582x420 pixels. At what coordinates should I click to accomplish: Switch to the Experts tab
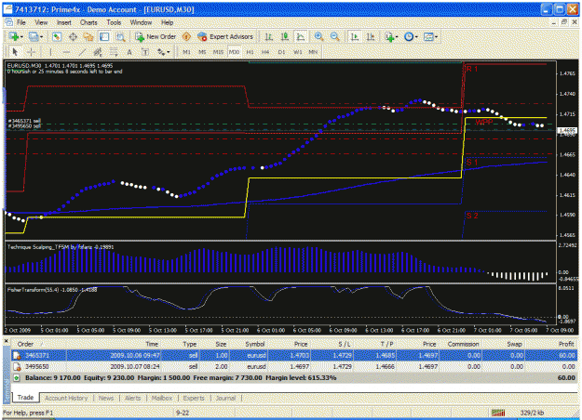[194, 398]
